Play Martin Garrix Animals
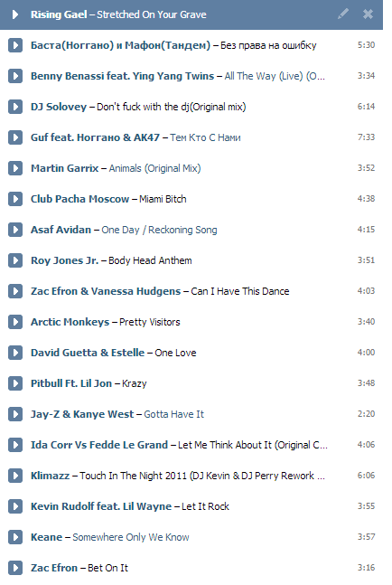The image size is (392, 585). click(x=15, y=168)
